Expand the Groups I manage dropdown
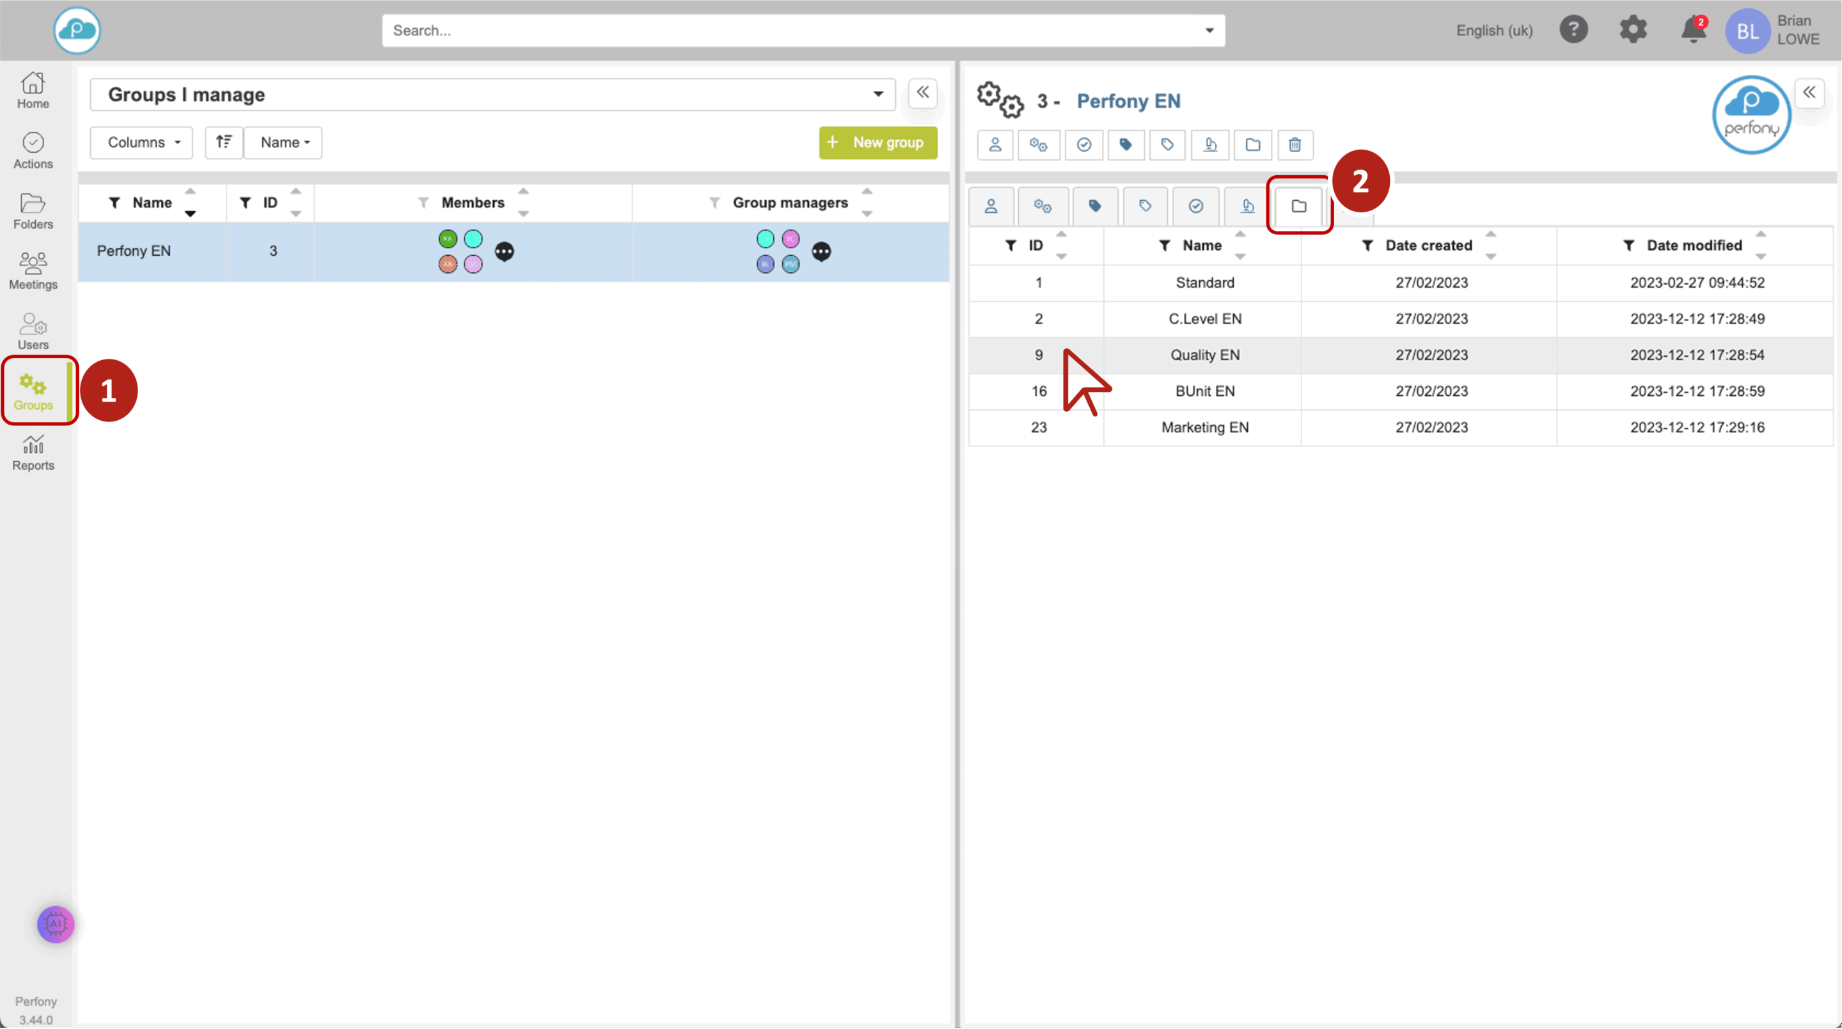The image size is (1842, 1029). click(x=878, y=95)
